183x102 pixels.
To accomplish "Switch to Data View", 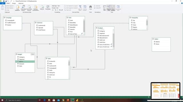I will coord(104,8).
